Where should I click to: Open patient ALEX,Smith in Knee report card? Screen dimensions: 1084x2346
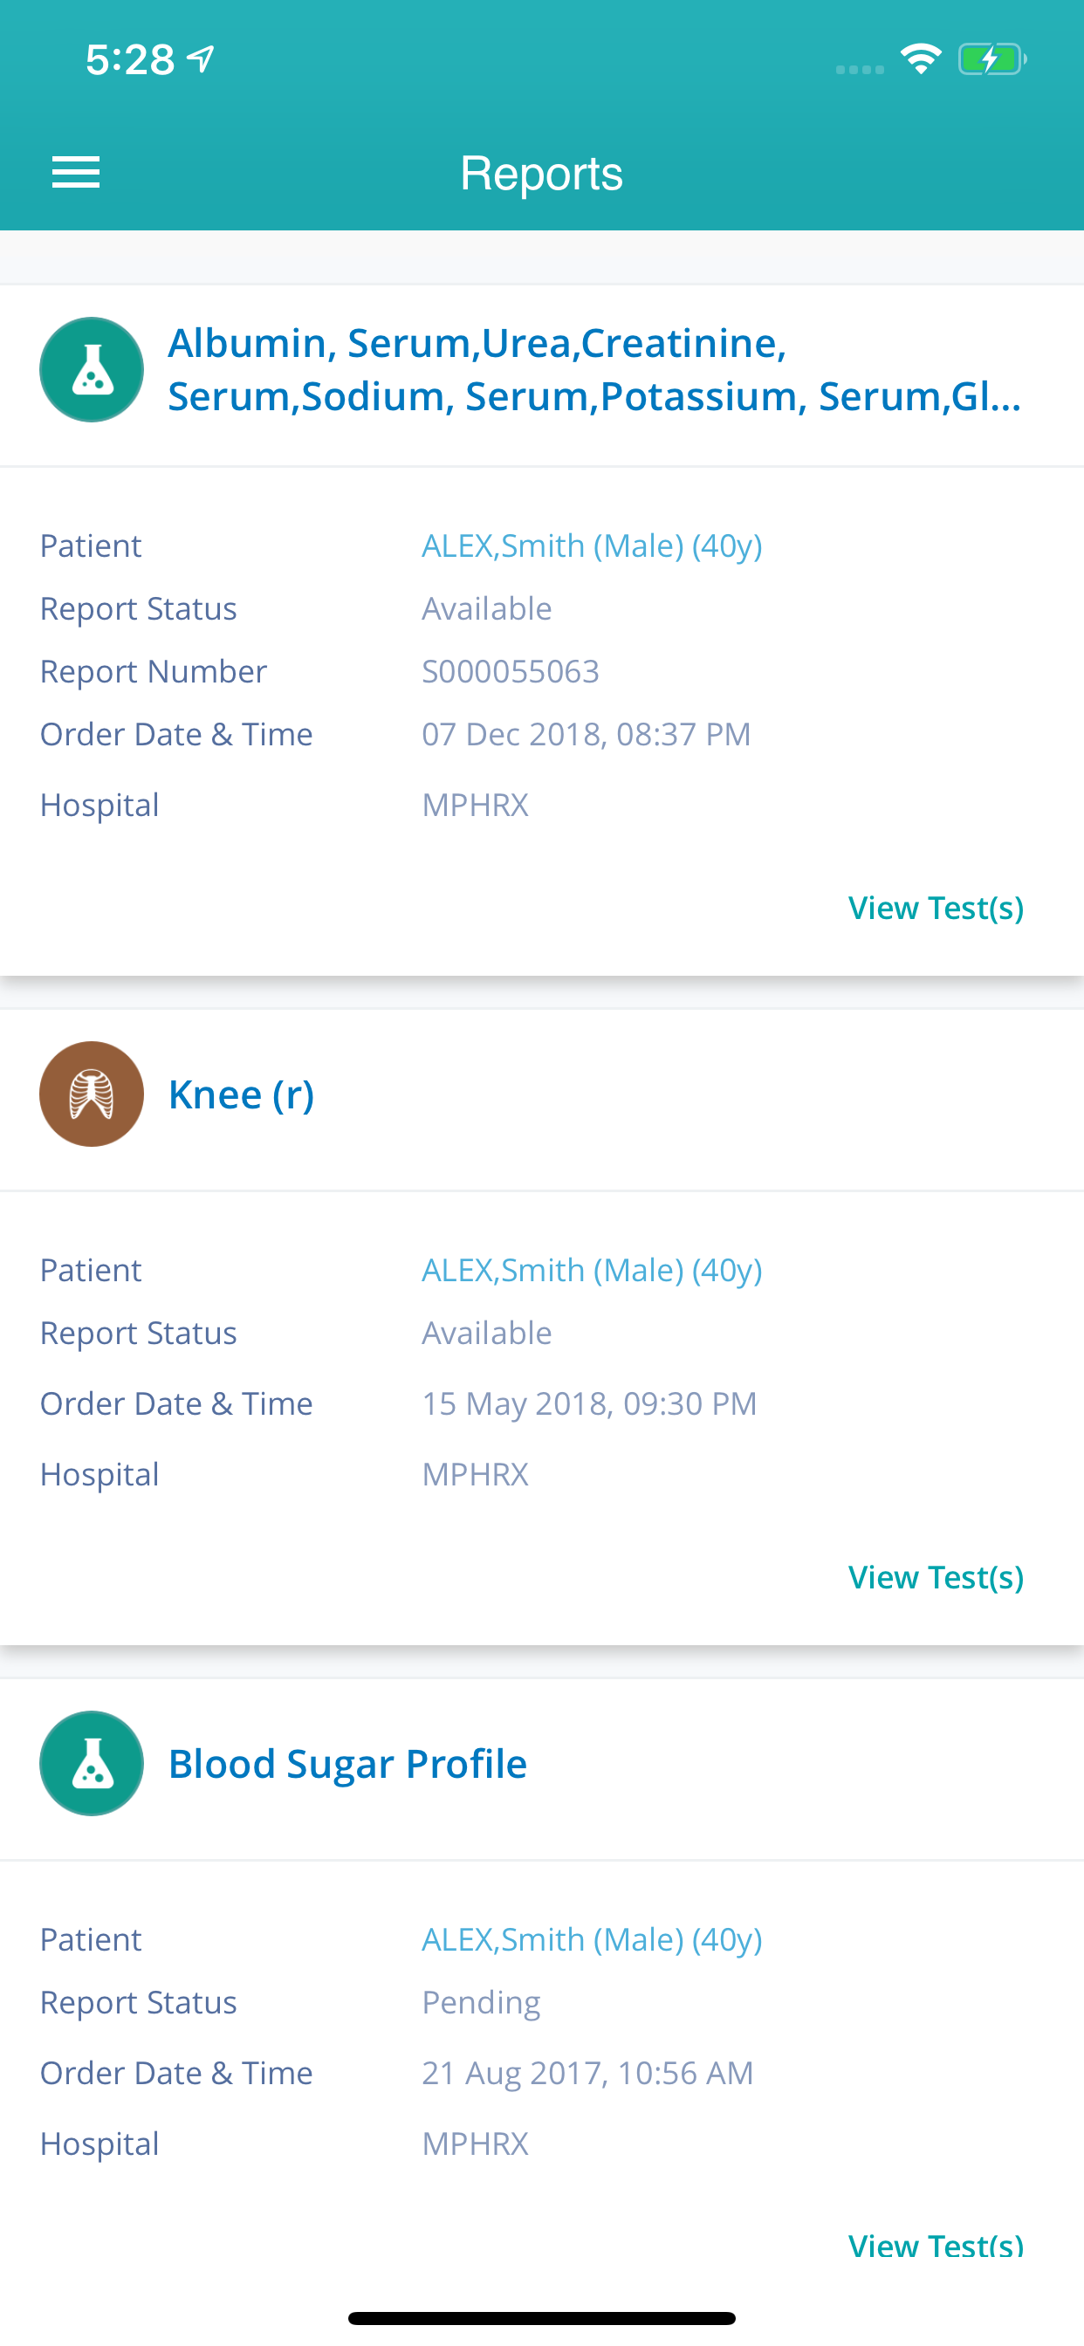(x=592, y=1270)
